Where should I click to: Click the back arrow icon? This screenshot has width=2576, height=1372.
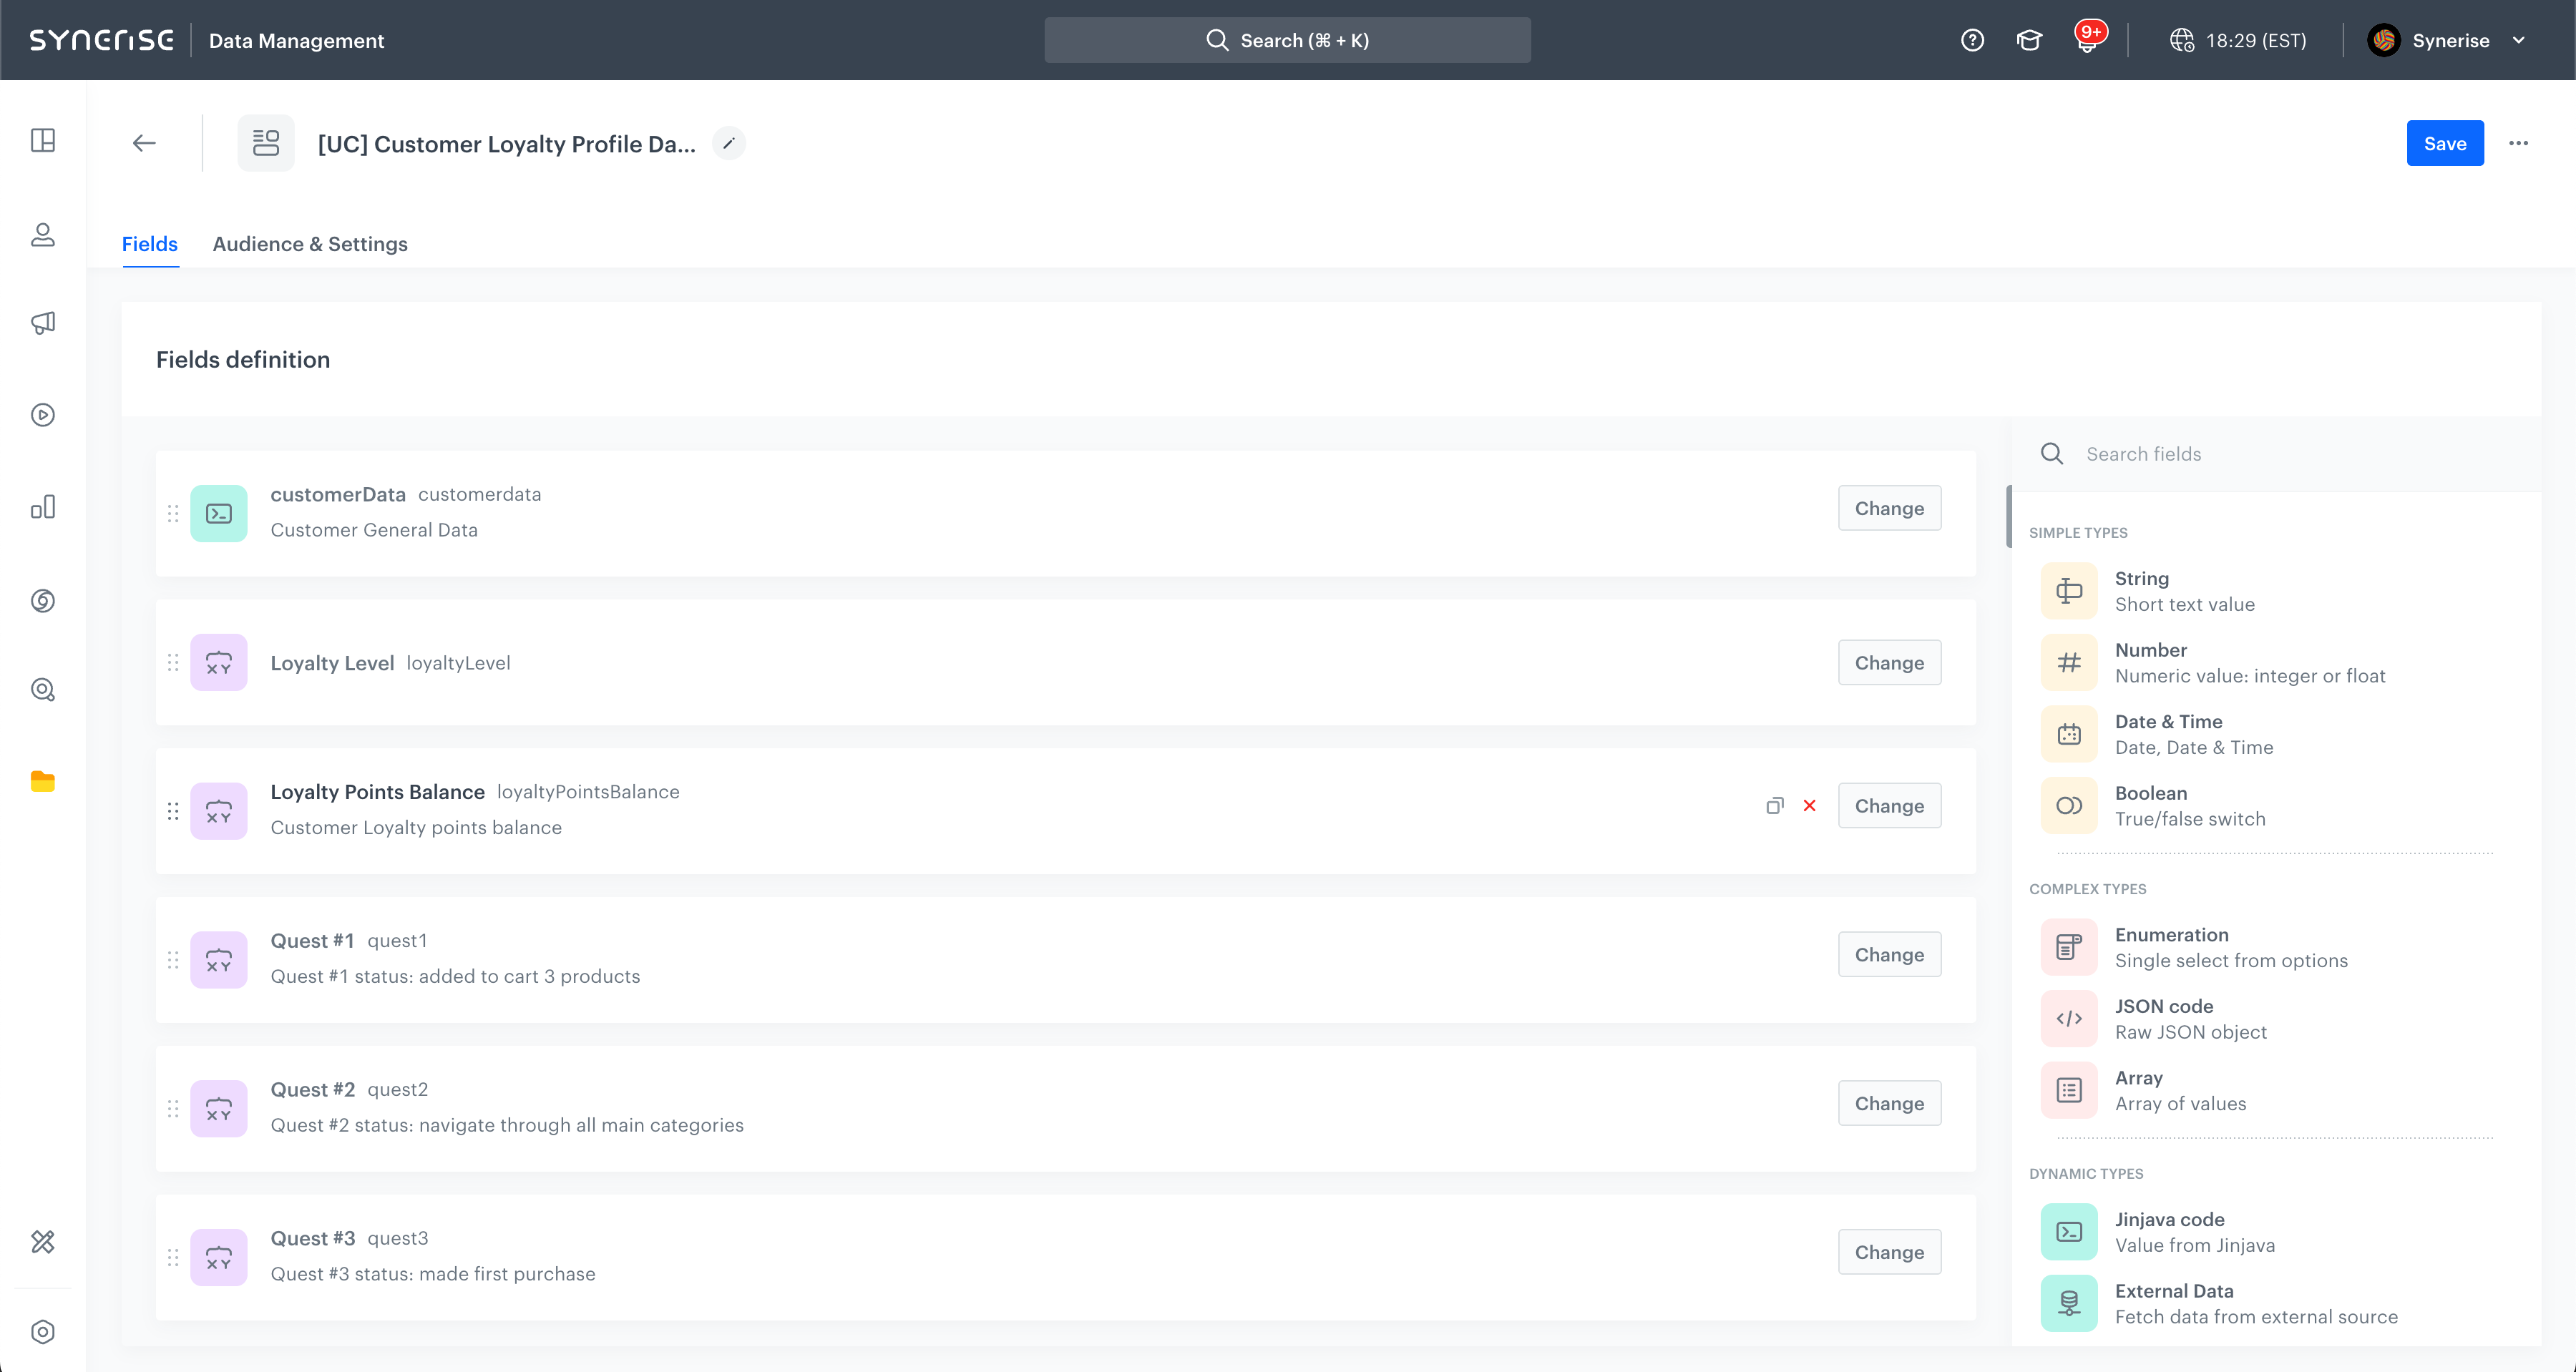click(144, 143)
